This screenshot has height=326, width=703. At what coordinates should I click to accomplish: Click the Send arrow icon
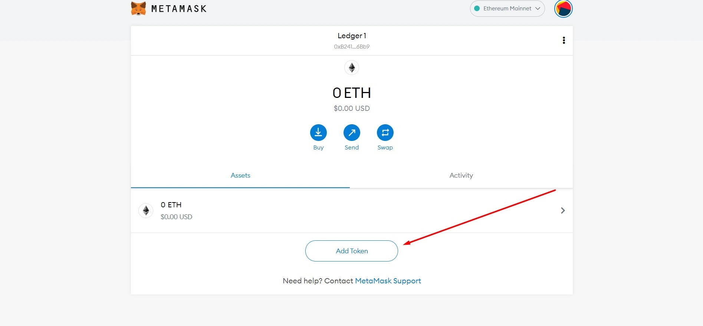click(352, 132)
